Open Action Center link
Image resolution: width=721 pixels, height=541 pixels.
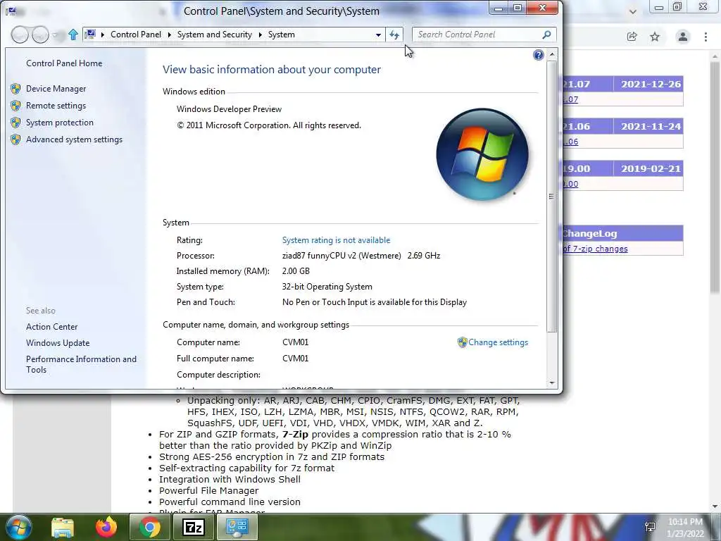pyautogui.click(x=51, y=327)
